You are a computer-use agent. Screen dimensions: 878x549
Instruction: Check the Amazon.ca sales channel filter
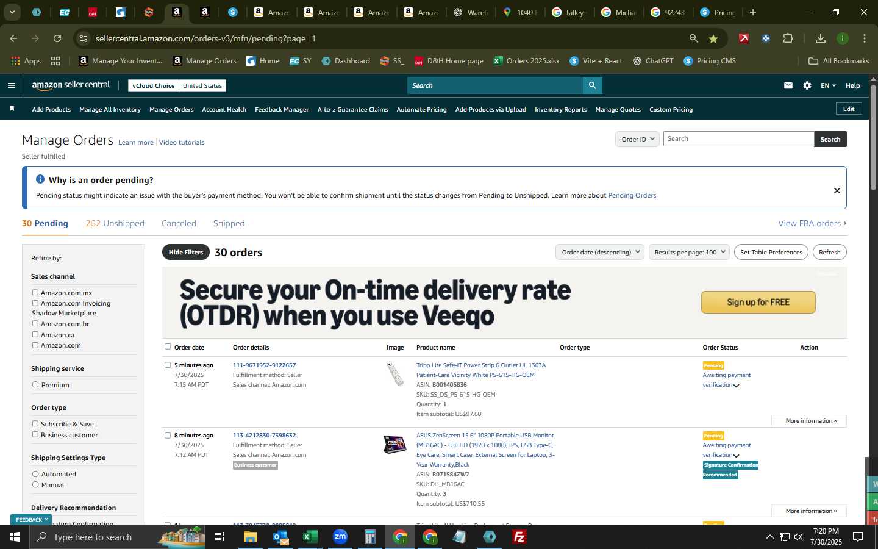35,334
